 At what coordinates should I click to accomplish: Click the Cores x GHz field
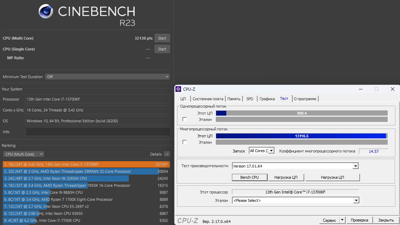pyautogui.click(x=98, y=110)
